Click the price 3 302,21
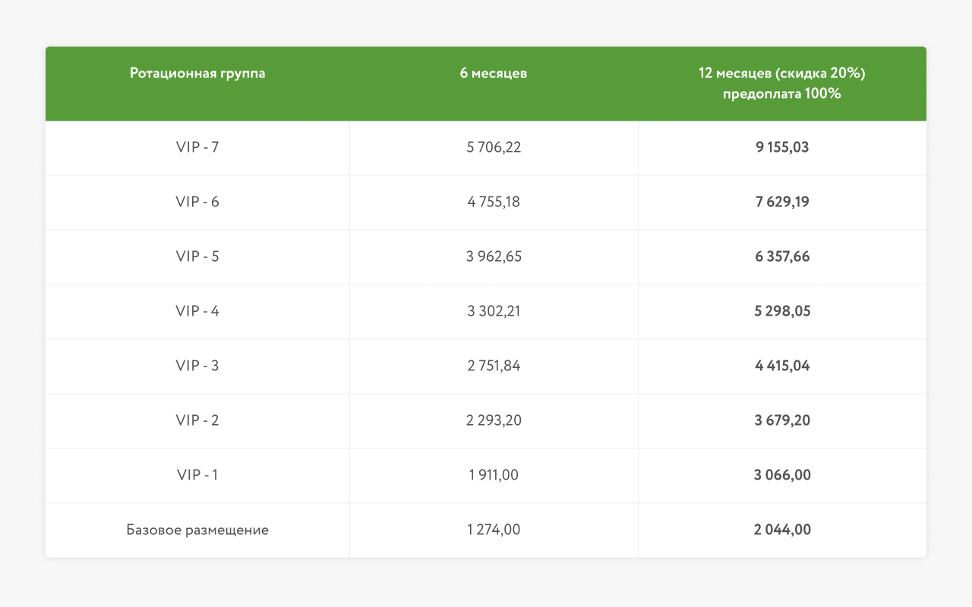972x607 pixels. (494, 312)
